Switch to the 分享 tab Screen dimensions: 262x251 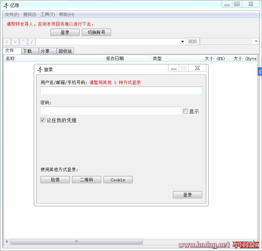point(48,51)
